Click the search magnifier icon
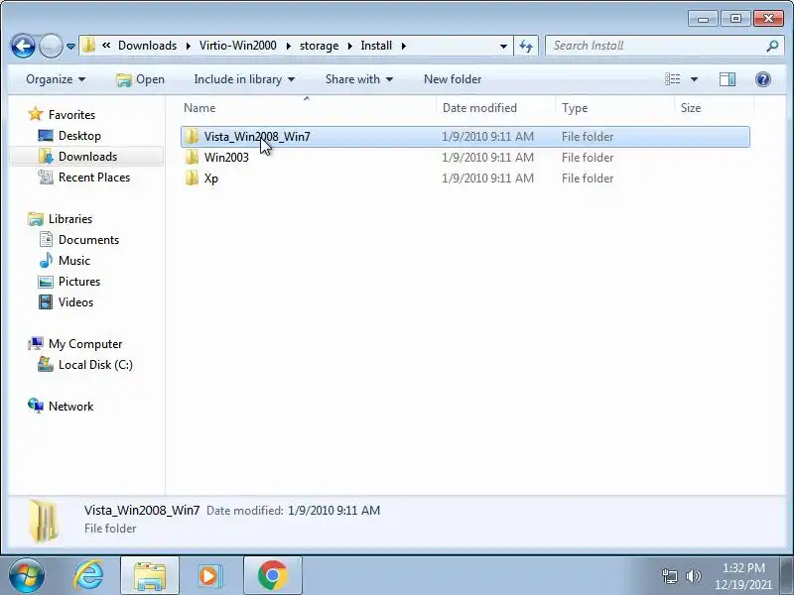 772,46
